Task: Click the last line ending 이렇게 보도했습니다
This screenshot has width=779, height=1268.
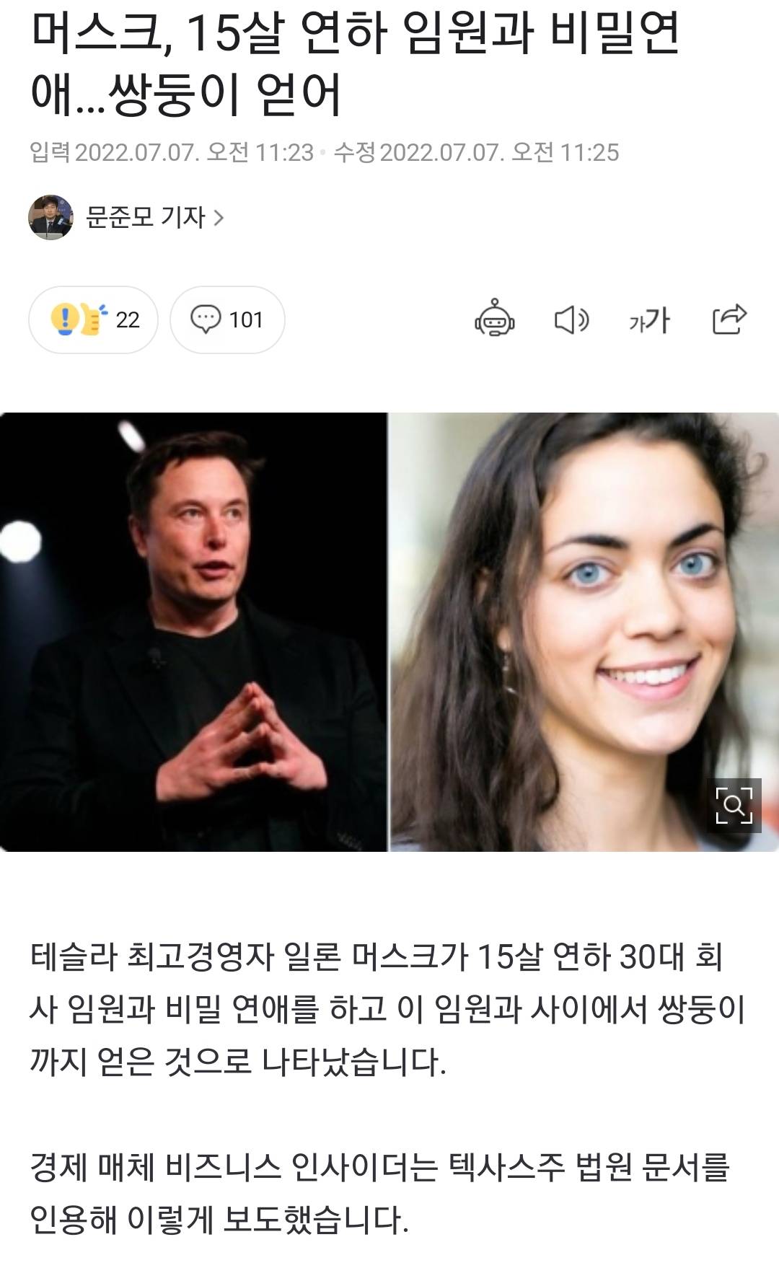Action: click(219, 1220)
